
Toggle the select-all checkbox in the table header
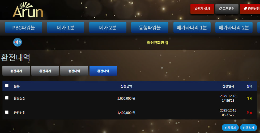[x=7, y=85]
